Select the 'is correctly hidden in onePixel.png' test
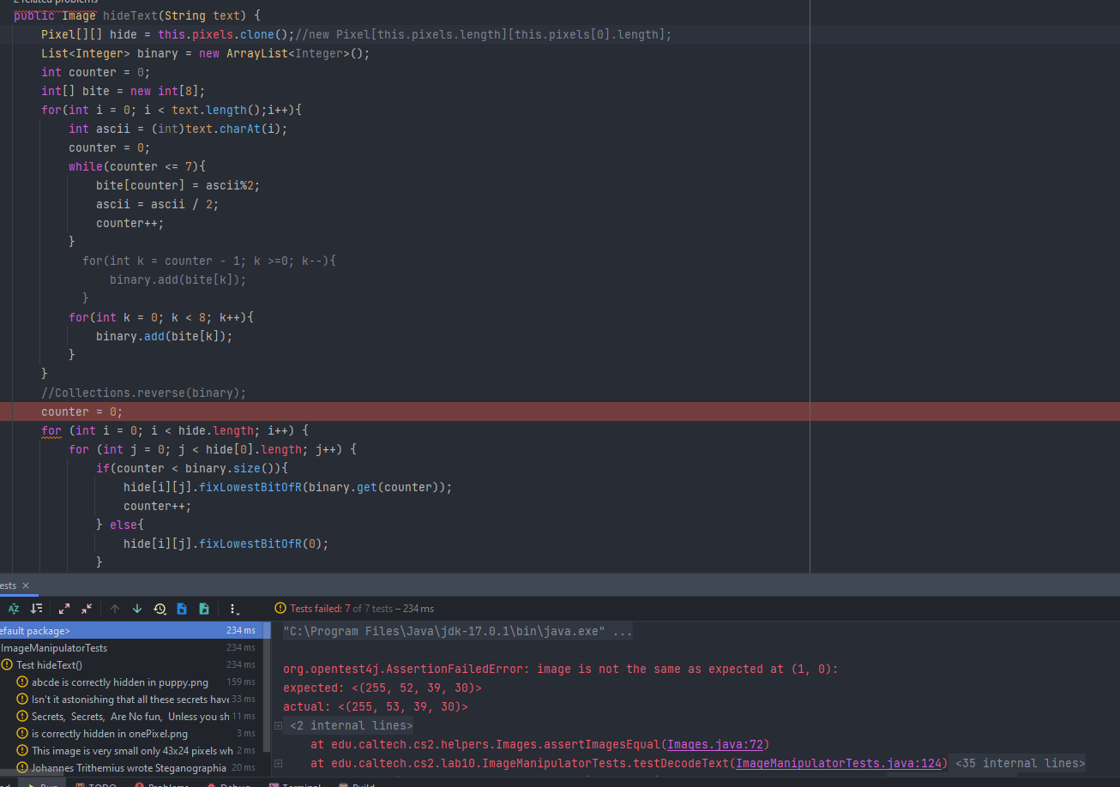Screen dimensions: 1120x787 (x=109, y=734)
